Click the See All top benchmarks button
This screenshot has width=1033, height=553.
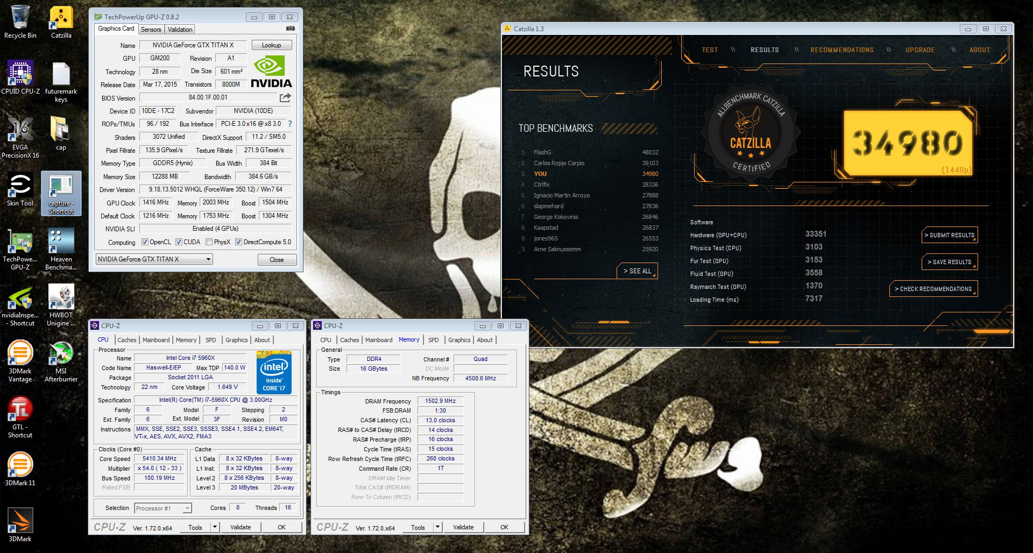point(637,271)
